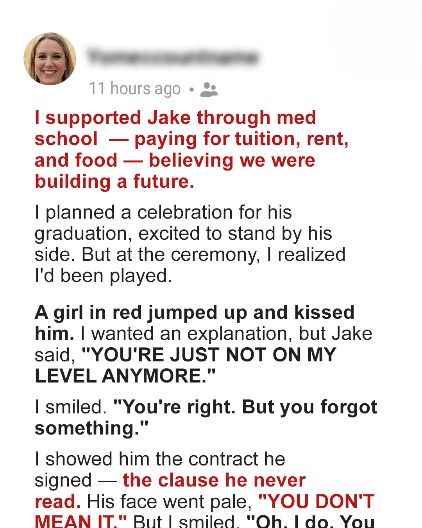Select bold "You're right. But you forgot" text
The image size is (422, 528).
245,407
